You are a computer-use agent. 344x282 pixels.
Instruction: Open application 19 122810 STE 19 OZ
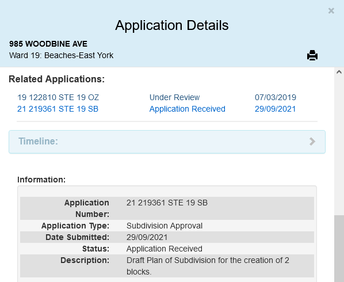(x=58, y=97)
